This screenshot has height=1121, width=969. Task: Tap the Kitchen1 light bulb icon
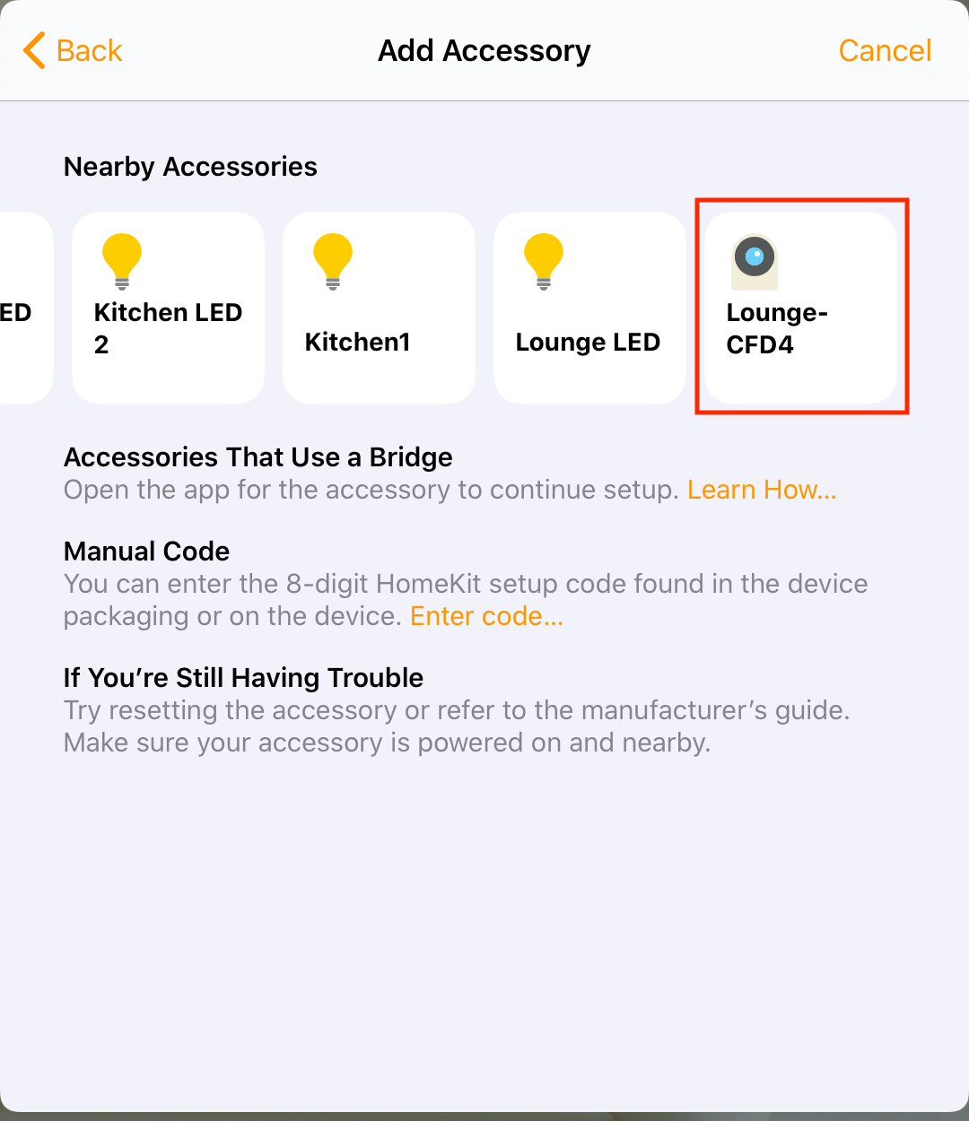point(333,261)
